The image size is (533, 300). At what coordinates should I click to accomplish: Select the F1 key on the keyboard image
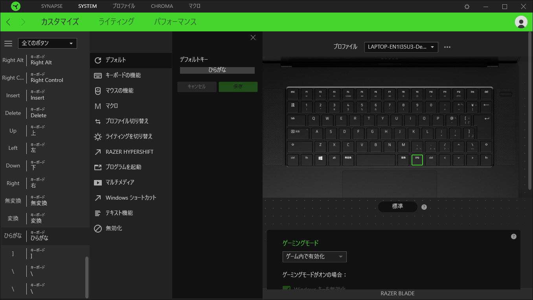[x=307, y=94]
